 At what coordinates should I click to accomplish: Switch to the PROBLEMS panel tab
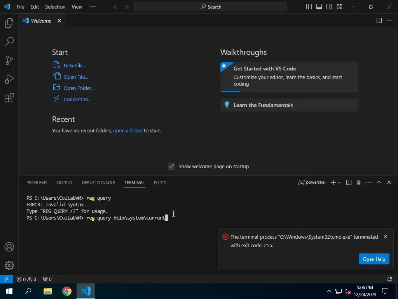(x=37, y=183)
